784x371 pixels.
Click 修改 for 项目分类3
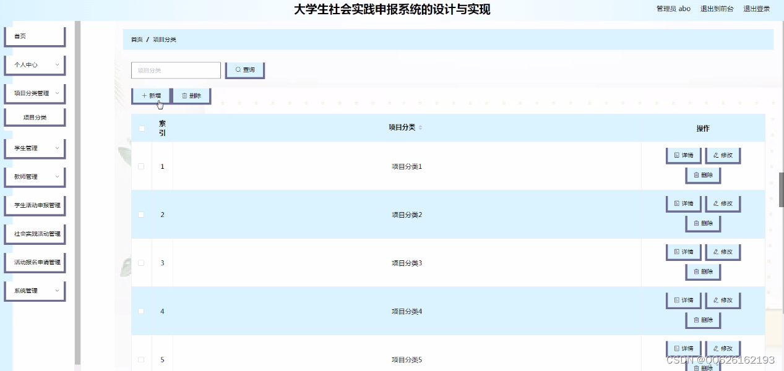click(723, 252)
